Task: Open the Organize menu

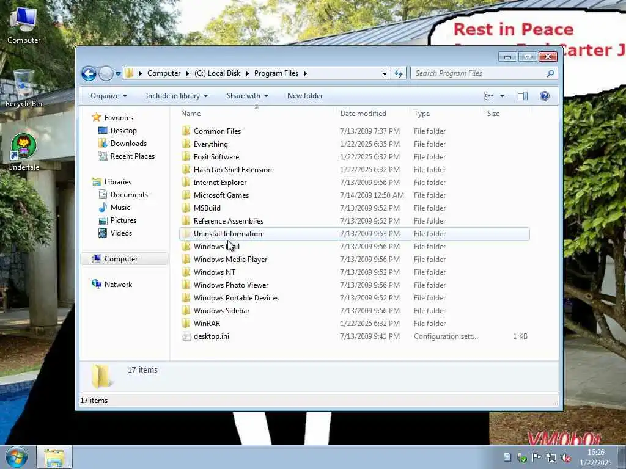Action: tap(109, 96)
